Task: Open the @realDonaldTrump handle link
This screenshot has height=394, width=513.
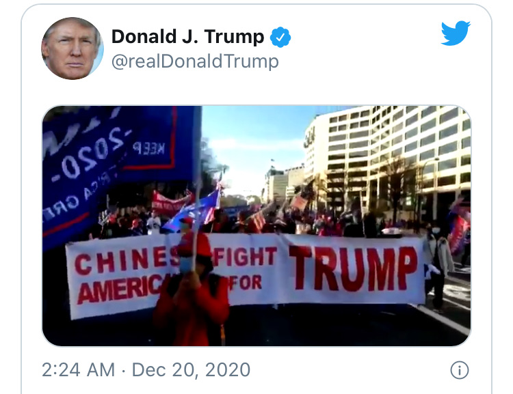Action: coord(195,61)
